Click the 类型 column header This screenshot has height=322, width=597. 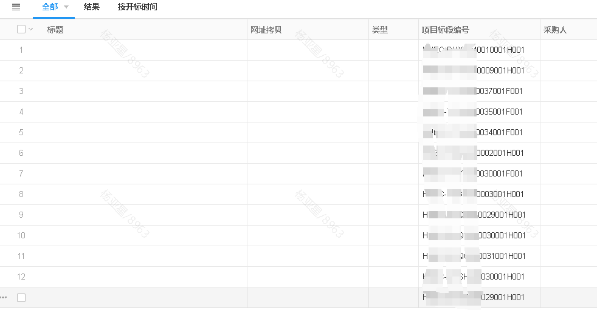click(x=380, y=30)
